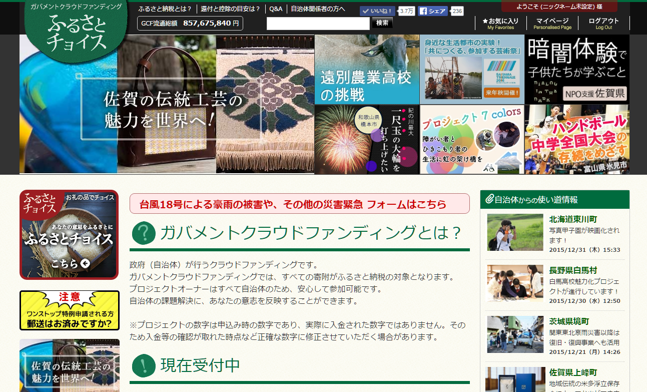
Task: Go to マイページ Personalised Page
Action: pyautogui.click(x=552, y=24)
